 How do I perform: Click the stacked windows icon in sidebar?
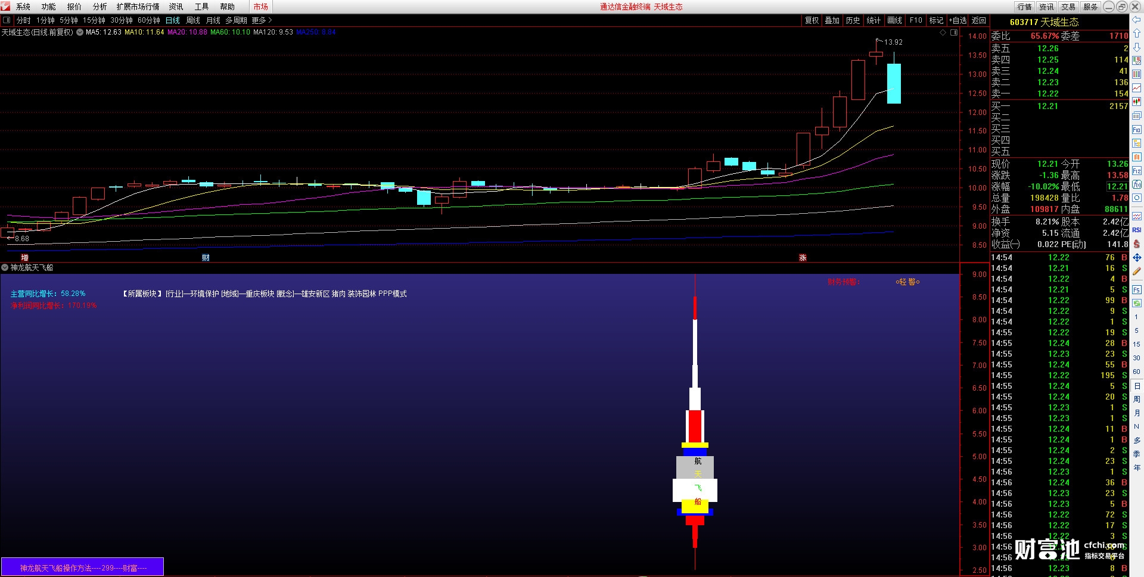tap(1137, 116)
